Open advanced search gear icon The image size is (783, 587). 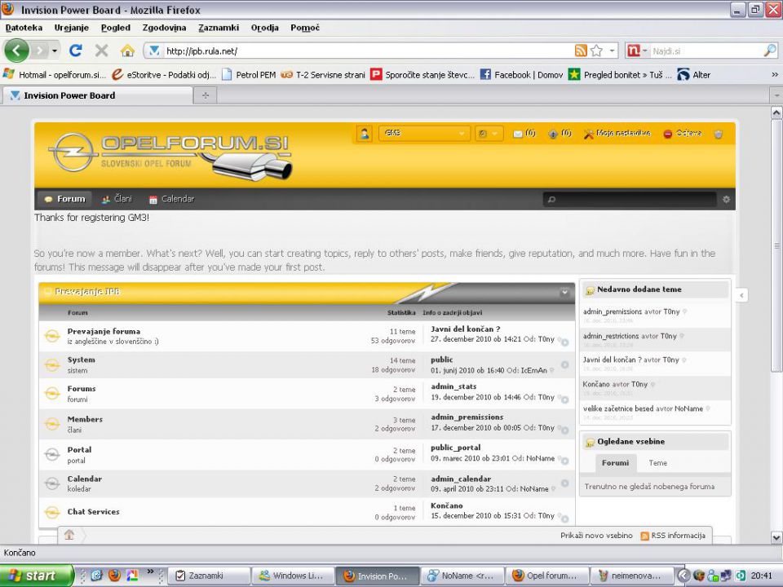(x=726, y=199)
